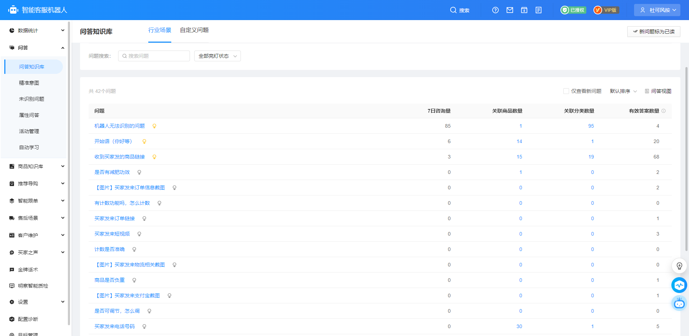Click the 金牌话术 chat icon
The width and height of the screenshot is (689, 336).
(12, 270)
